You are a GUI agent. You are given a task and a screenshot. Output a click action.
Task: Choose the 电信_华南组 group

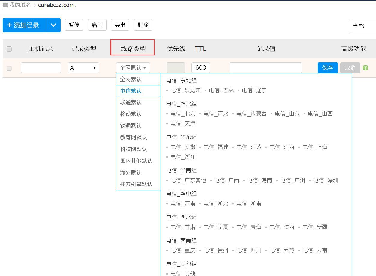click(182, 171)
